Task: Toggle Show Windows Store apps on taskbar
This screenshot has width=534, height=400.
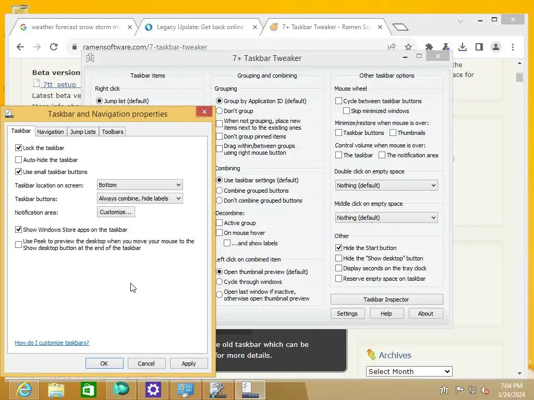Action: tap(18, 230)
